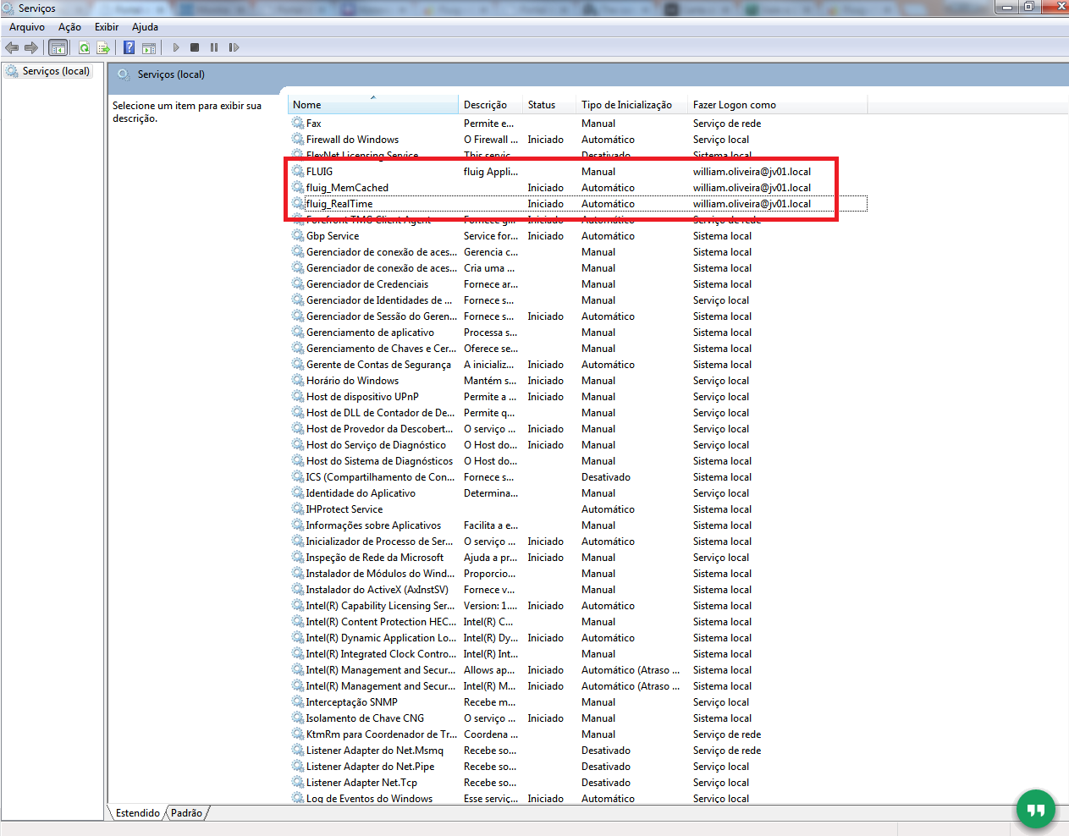Click the Serviços (local) panel header title

coord(171,74)
